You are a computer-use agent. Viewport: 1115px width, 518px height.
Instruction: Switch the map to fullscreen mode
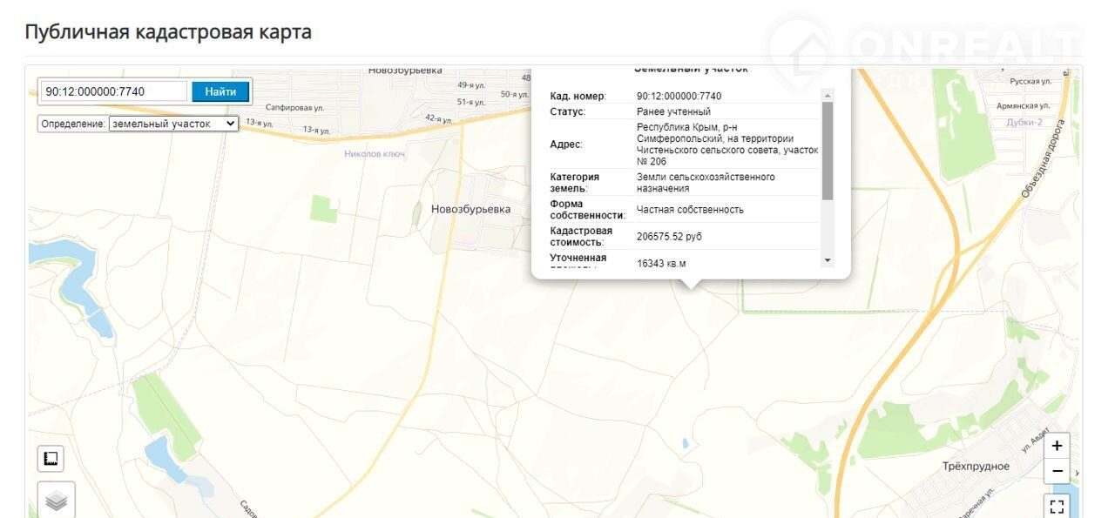[1057, 506]
